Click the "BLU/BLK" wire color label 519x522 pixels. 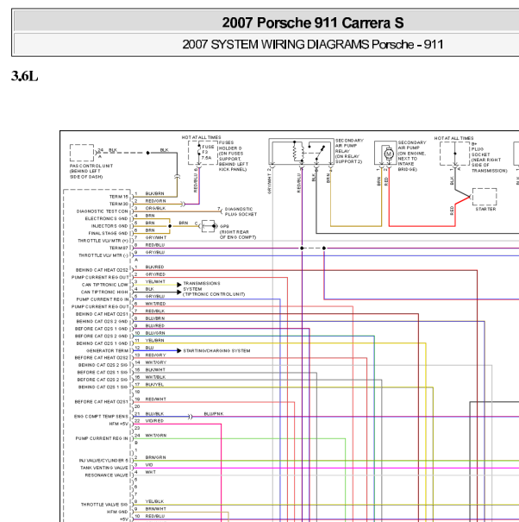[154, 413]
